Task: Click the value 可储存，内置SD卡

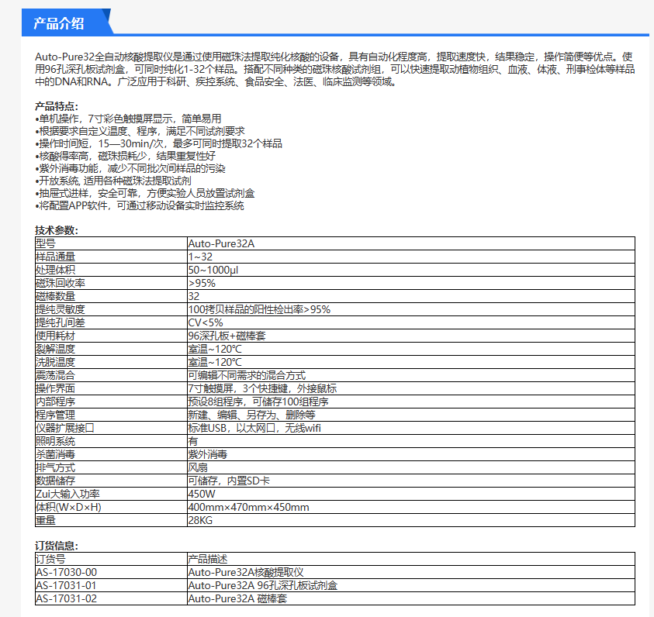Action: [229, 481]
